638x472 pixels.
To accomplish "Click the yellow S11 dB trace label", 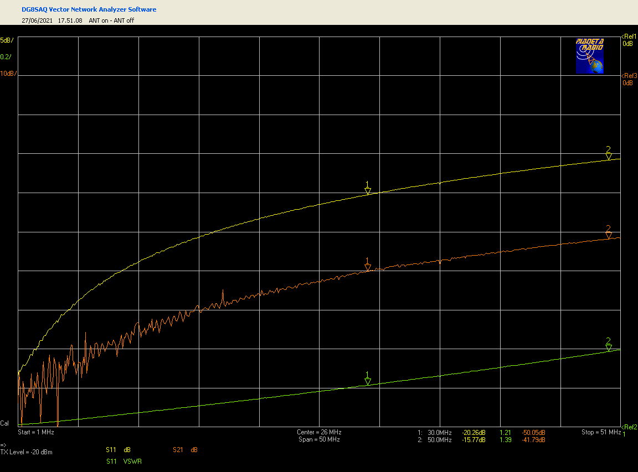I will 119,450.
